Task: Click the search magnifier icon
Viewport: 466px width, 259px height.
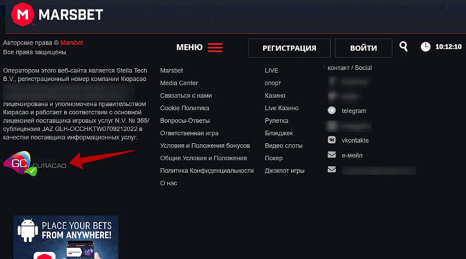Action: pos(403,47)
